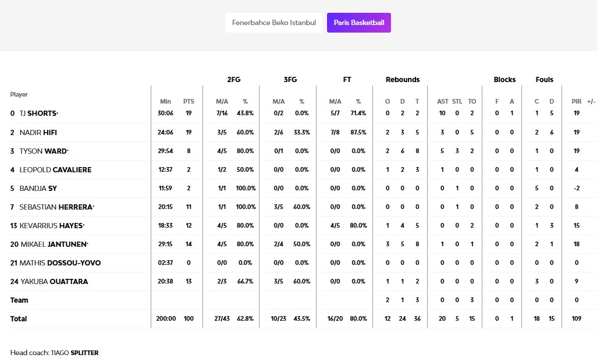Click the PTS column header
This screenshot has height=358, width=597.
189,101
